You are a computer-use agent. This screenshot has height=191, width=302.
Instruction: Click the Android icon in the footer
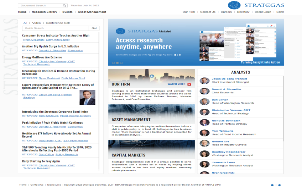pos(280,185)
